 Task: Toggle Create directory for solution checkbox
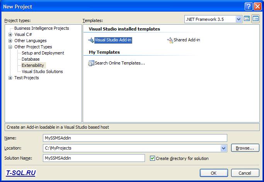152,158
